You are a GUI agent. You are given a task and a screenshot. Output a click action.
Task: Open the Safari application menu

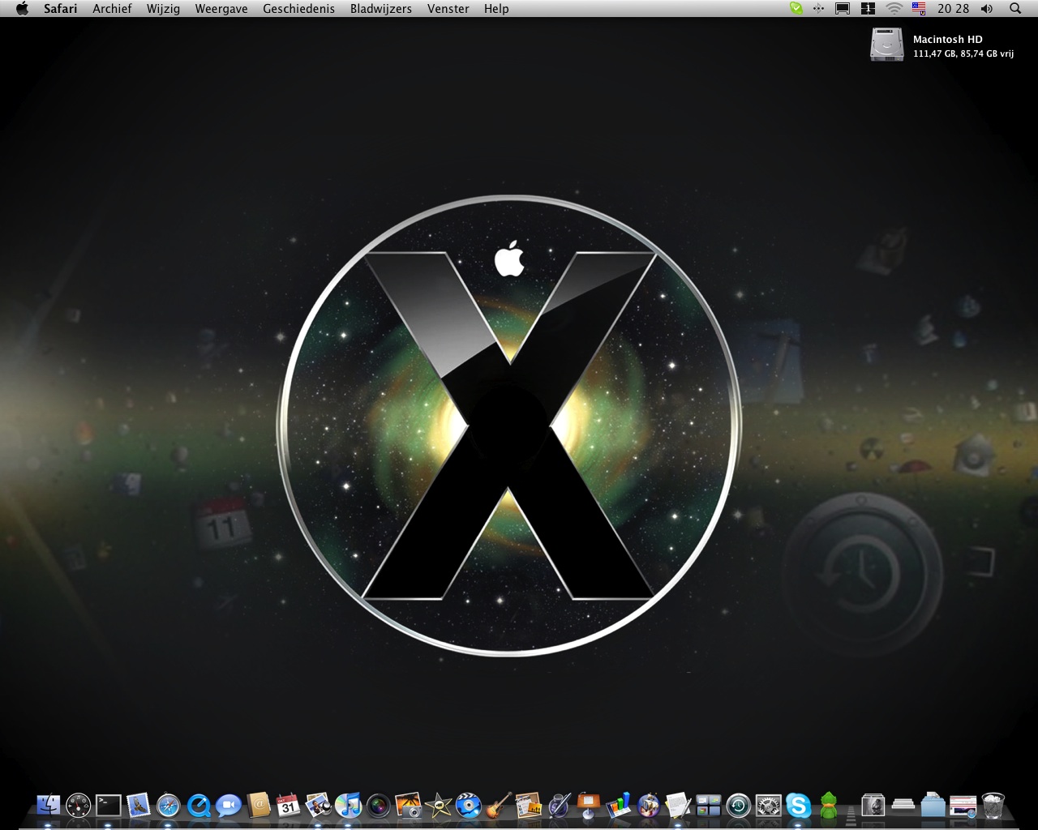coord(61,8)
